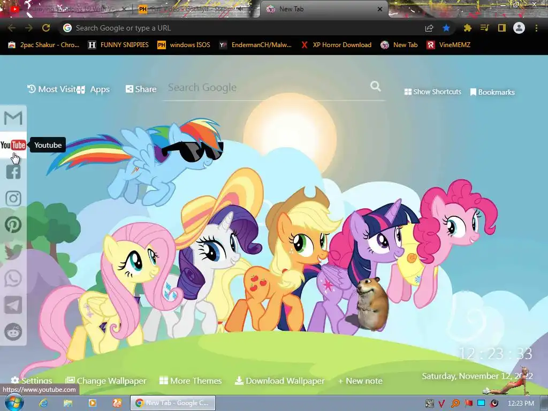548x411 pixels.
Task: Toggle Show Shortcuts
Action: click(x=432, y=92)
